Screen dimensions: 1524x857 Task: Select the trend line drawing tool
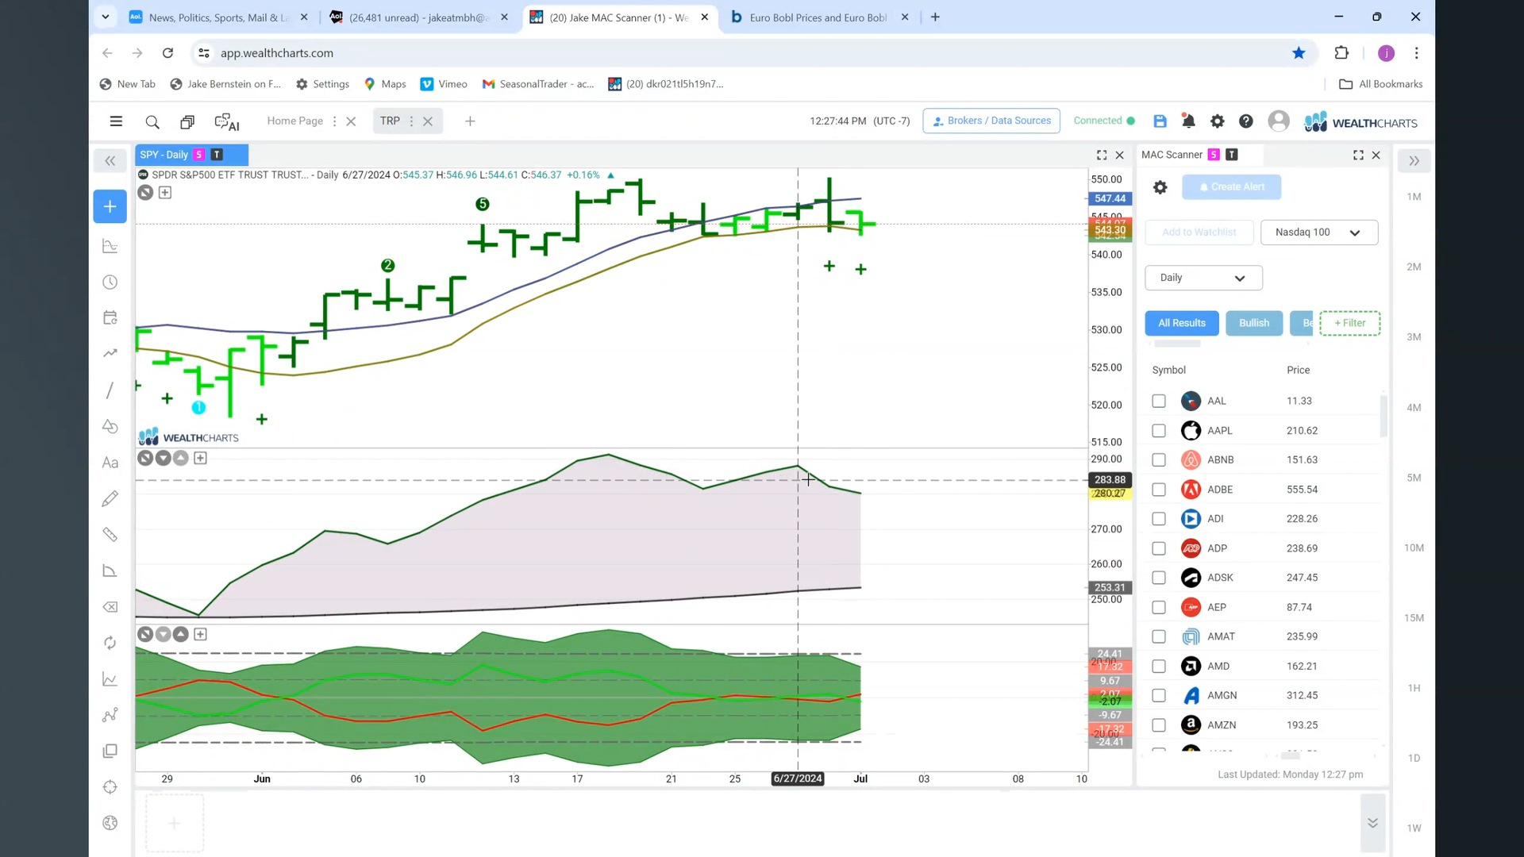[110, 390]
